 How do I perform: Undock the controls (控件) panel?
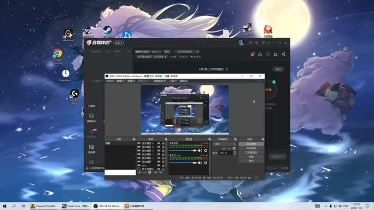point(263,139)
